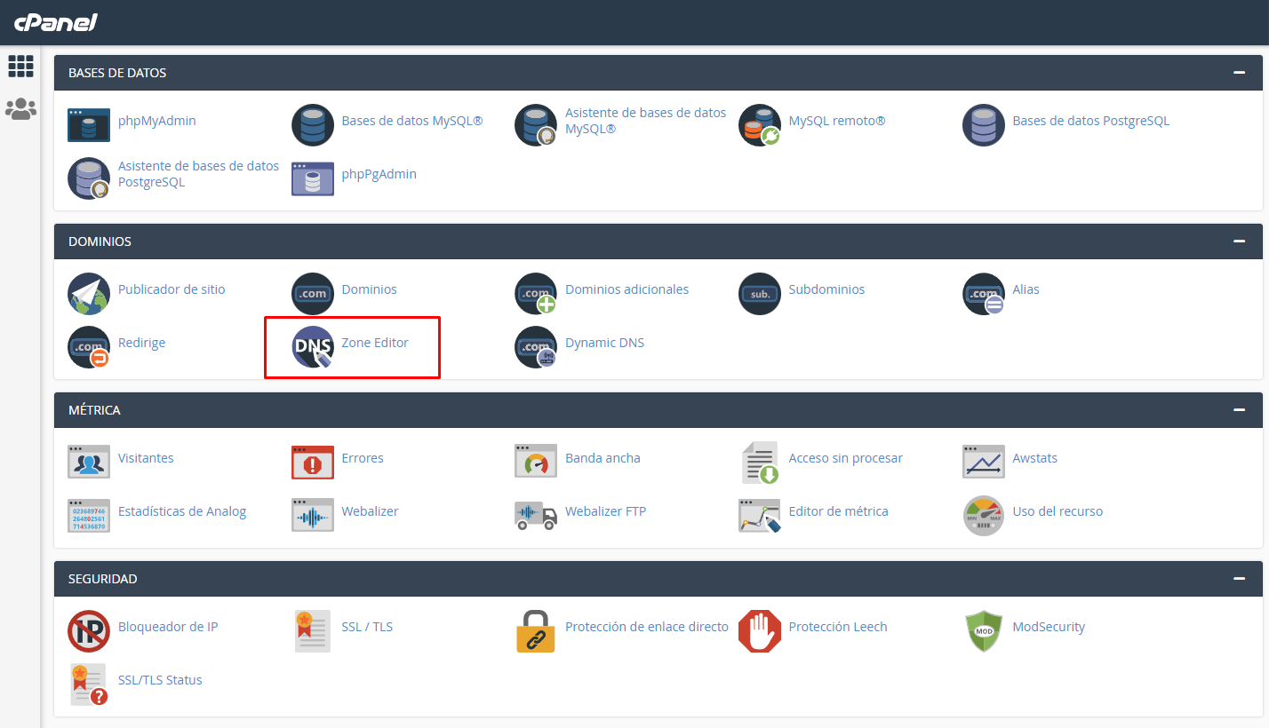1269x728 pixels.
Task: Click the Publicador de sitio paper-plane icon
Action: [x=89, y=294]
